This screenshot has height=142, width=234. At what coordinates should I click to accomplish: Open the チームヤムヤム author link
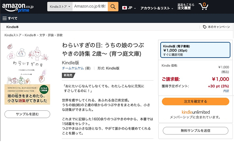(73, 68)
